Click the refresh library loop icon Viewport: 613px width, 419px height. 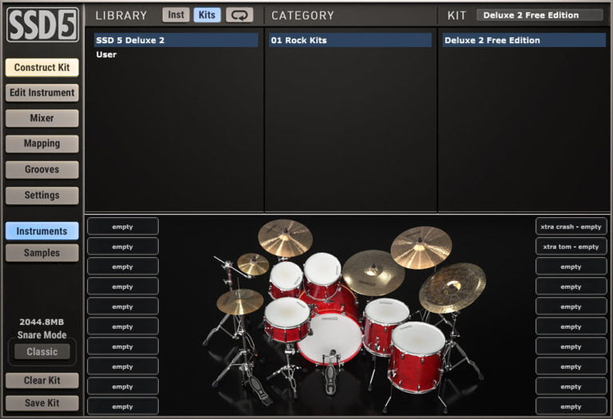click(239, 15)
